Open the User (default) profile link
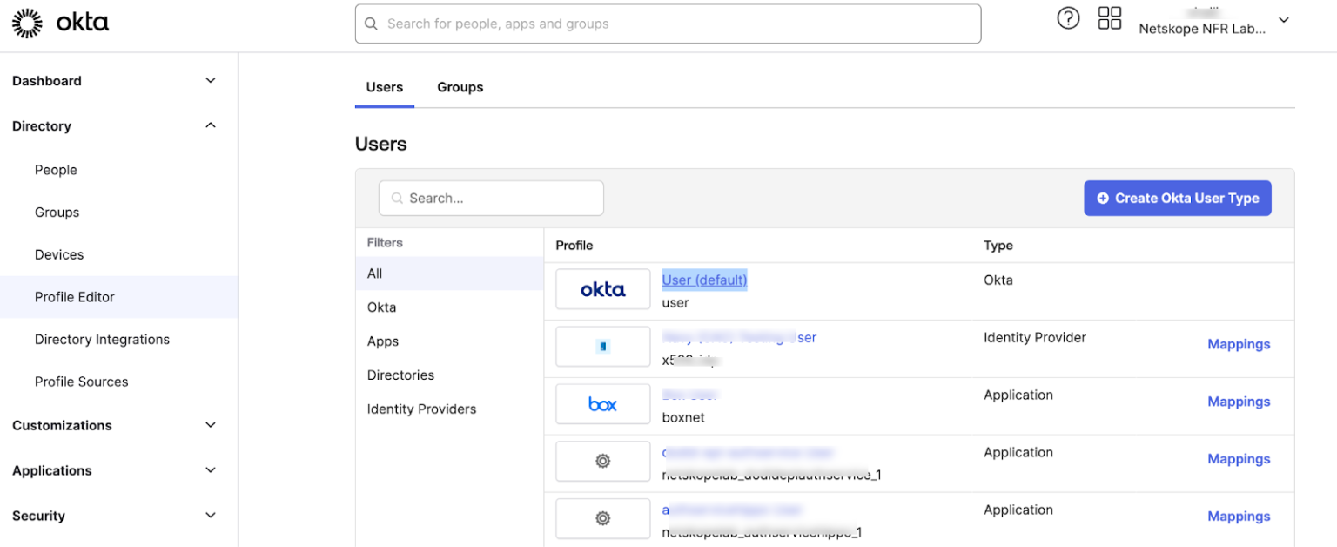This screenshot has width=1337, height=547. (x=704, y=280)
